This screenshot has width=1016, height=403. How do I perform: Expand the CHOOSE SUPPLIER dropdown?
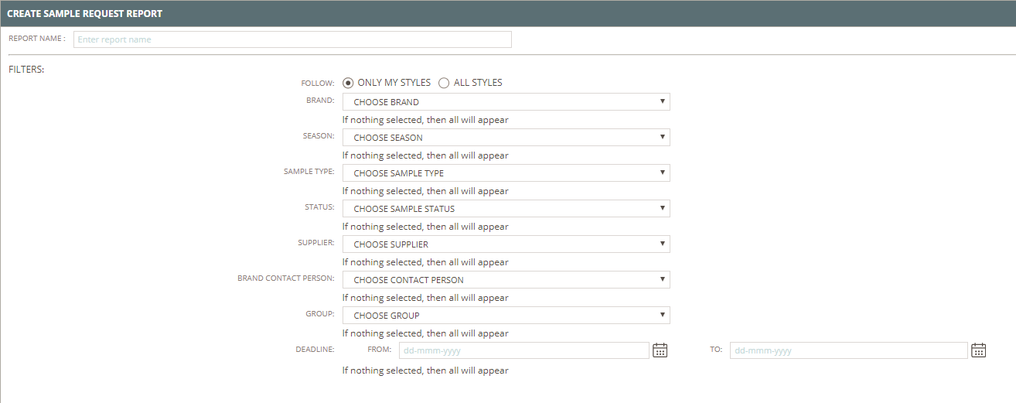point(506,244)
